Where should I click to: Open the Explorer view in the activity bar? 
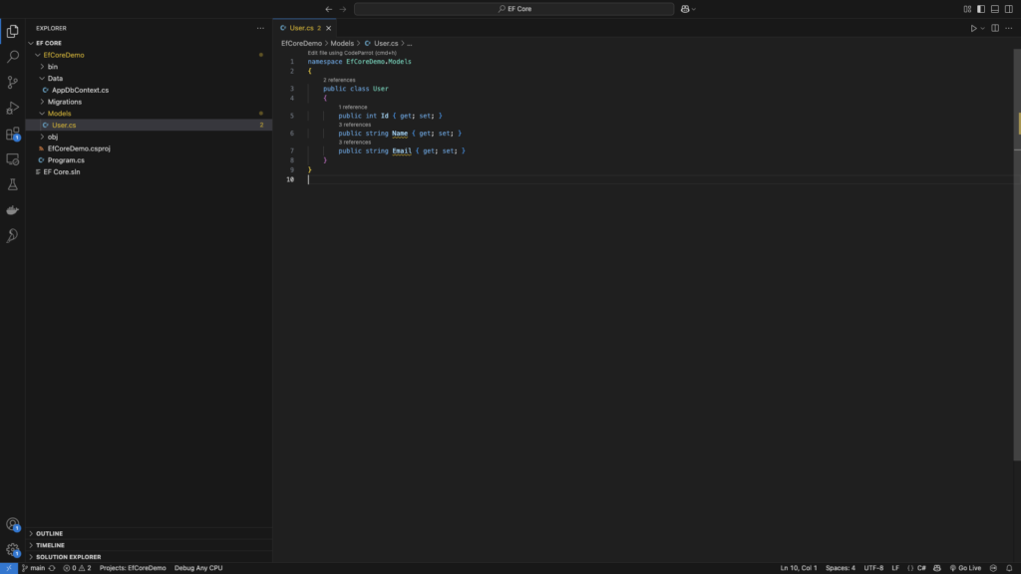pos(12,31)
